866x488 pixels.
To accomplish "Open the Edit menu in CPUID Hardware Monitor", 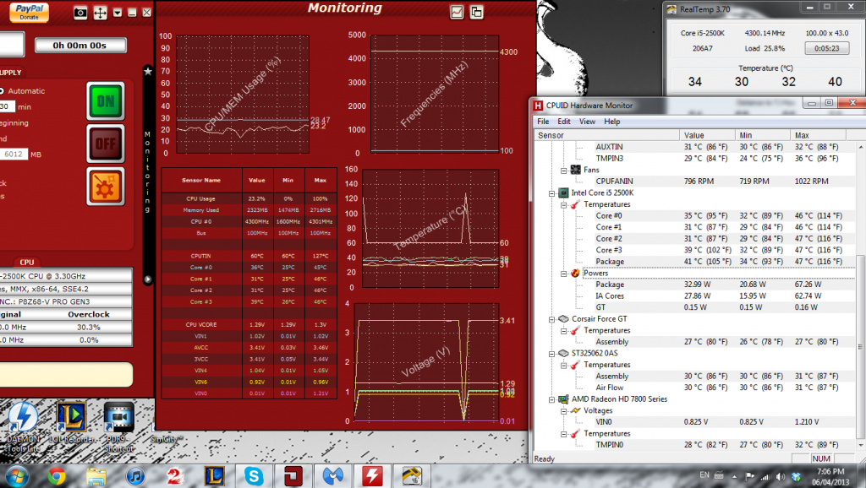I will 564,122.
